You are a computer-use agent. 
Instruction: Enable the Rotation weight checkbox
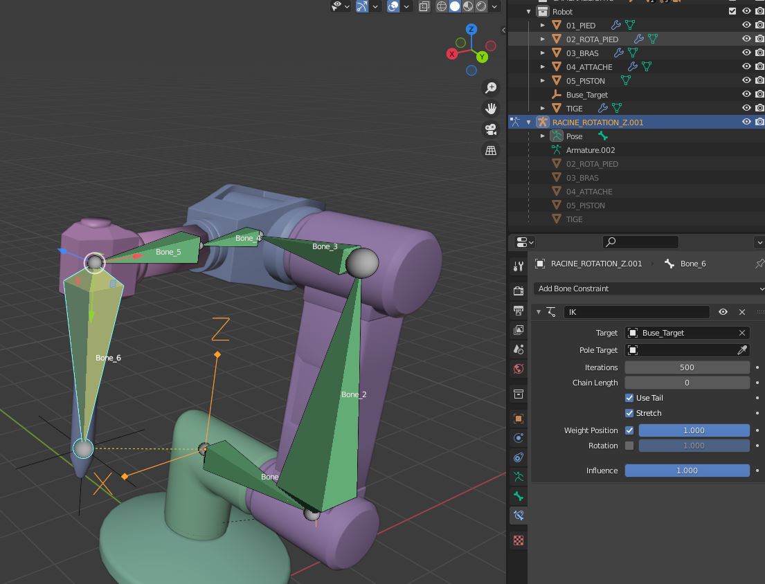pos(629,446)
